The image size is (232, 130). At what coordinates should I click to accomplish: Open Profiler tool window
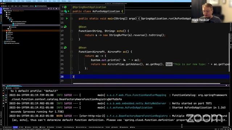[36, 127]
